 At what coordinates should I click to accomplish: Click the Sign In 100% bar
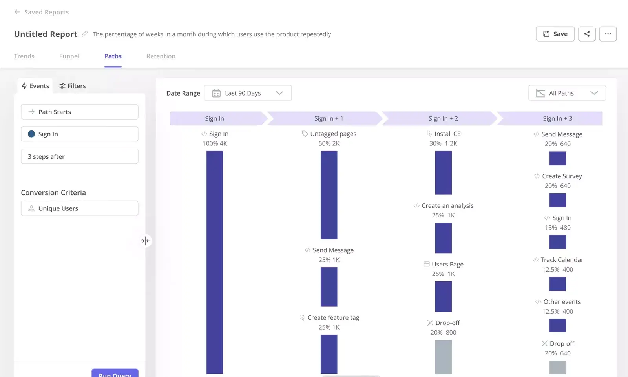215,262
